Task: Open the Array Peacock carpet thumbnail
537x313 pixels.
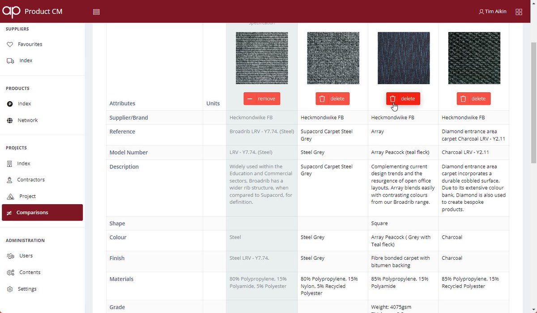Action: [x=404, y=58]
